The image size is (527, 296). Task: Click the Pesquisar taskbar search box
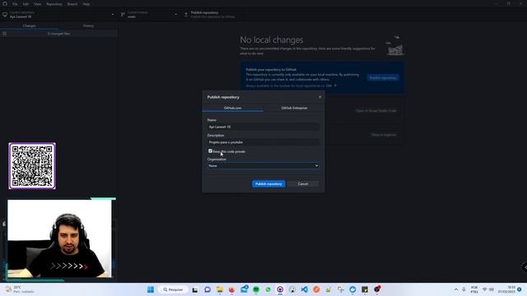pyautogui.click(x=174, y=289)
